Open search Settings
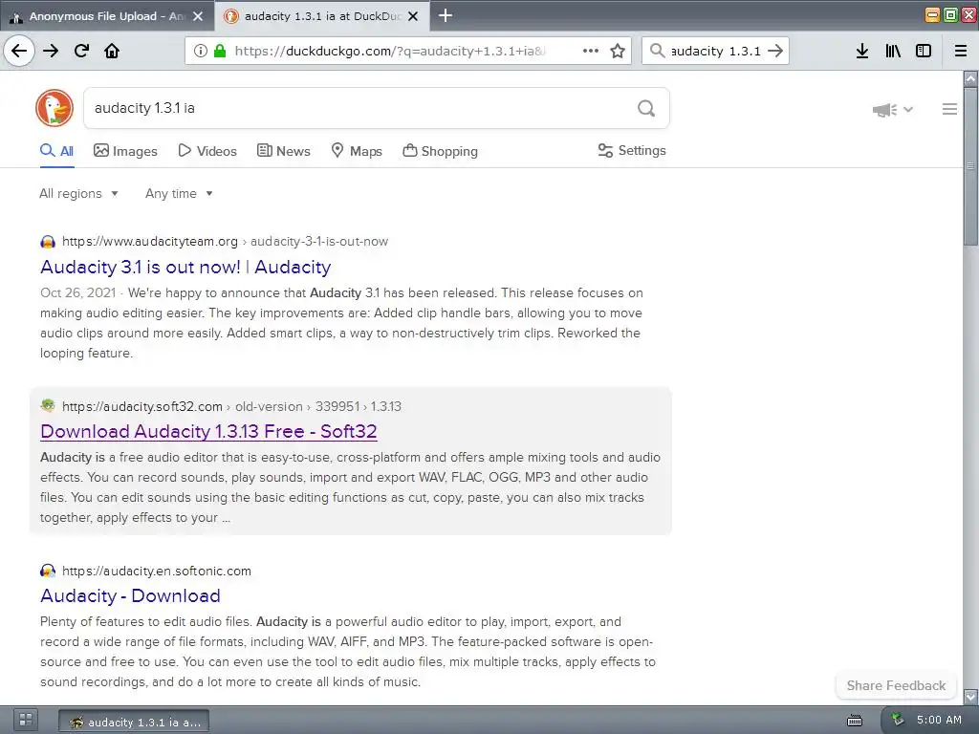This screenshot has width=979, height=734. coord(632,150)
